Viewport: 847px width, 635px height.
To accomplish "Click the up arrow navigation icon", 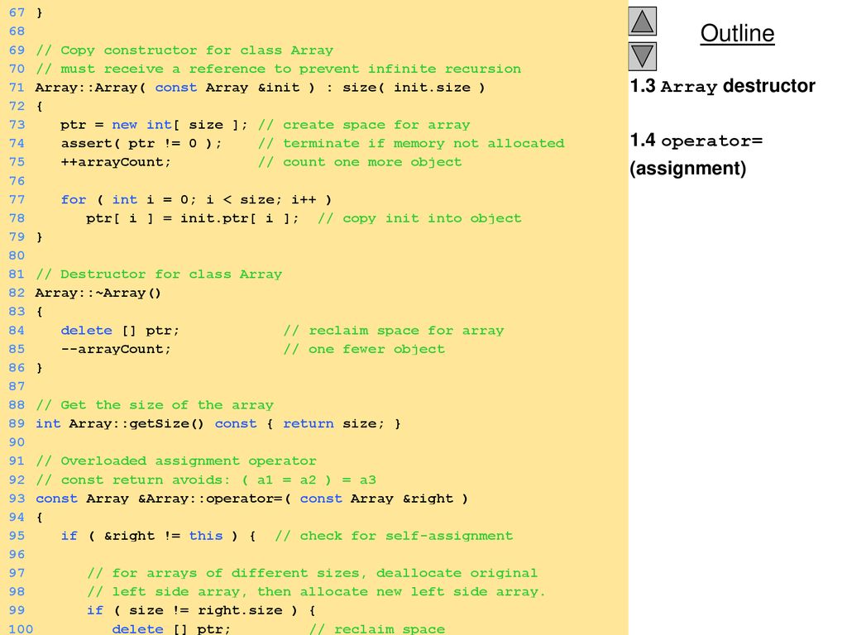I will click(x=642, y=21).
